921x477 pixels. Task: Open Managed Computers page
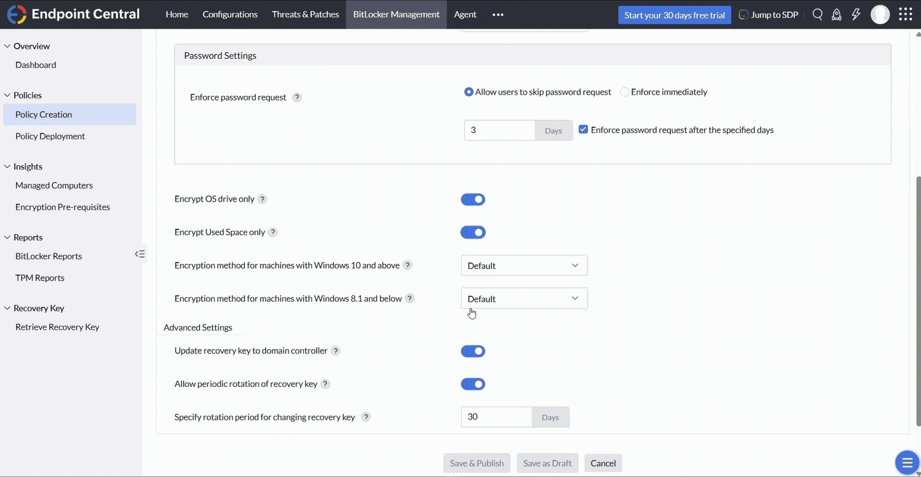tap(54, 186)
